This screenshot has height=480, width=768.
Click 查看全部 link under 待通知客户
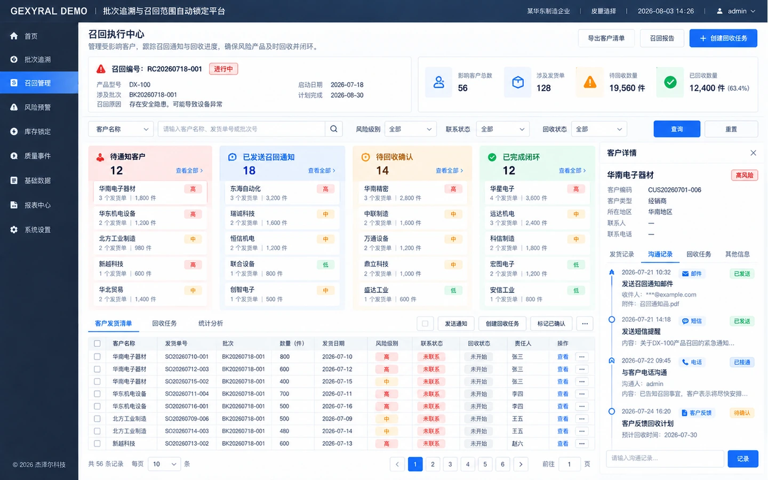coord(189,171)
